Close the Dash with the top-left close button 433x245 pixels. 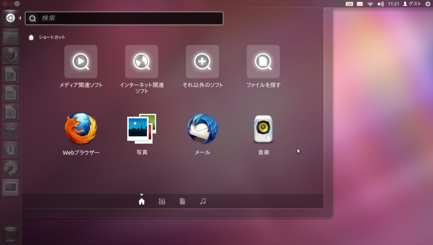pyautogui.click(x=5, y=4)
